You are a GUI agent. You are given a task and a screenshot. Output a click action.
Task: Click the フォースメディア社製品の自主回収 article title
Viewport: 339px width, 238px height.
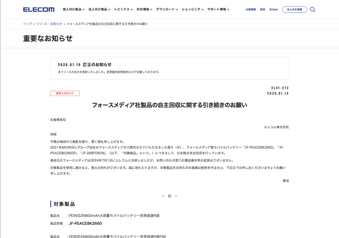169,105
